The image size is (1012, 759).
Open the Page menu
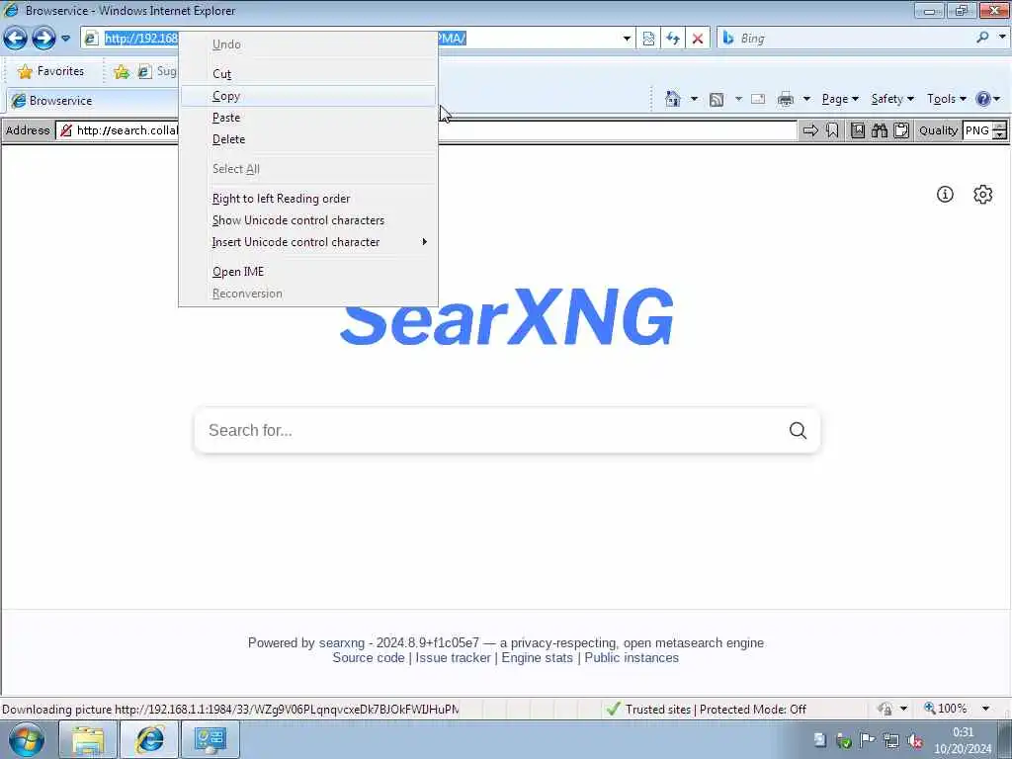pos(840,99)
